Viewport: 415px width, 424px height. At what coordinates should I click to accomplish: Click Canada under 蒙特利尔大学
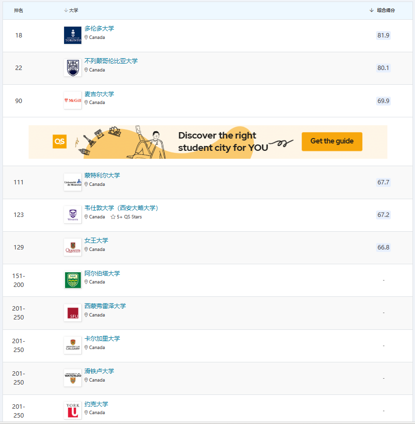point(97,184)
